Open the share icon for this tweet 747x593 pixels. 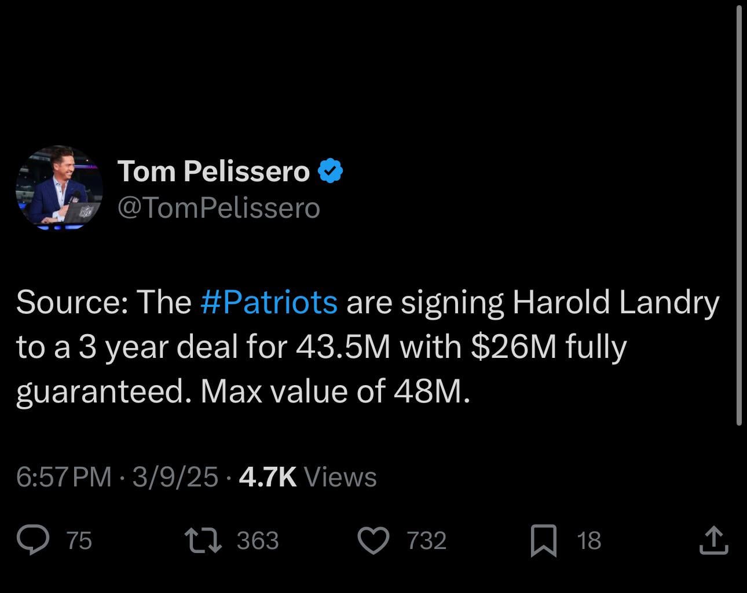pyautogui.click(x=713, y=541)
